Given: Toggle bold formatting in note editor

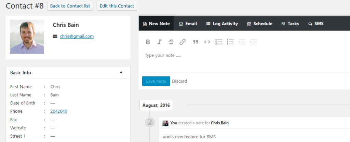Looking at the screenshot, I should 148,42.
